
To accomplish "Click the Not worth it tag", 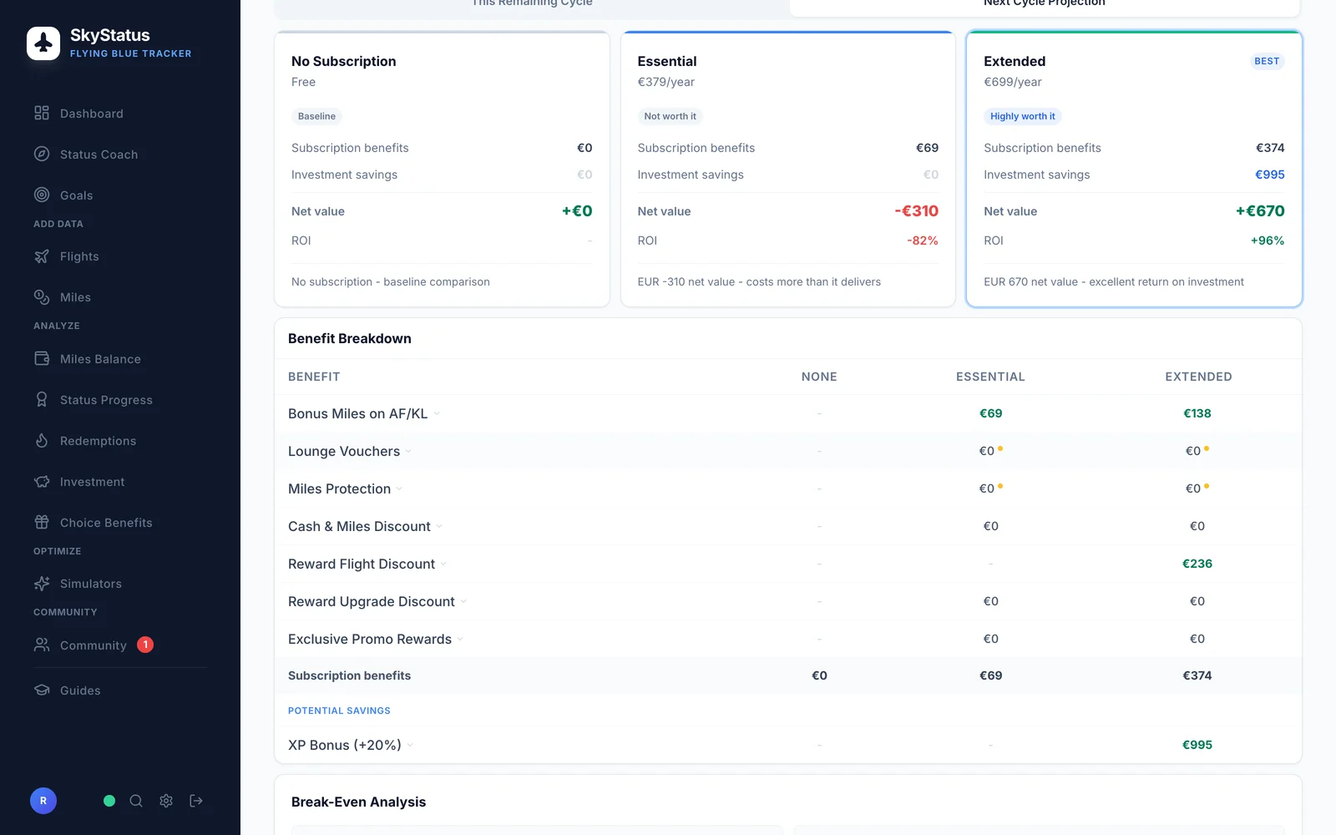I will tap(670, 116).
